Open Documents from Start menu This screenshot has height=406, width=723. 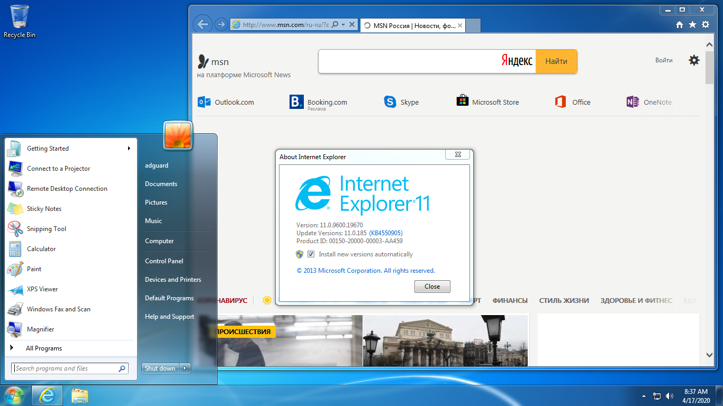(161, 184)
